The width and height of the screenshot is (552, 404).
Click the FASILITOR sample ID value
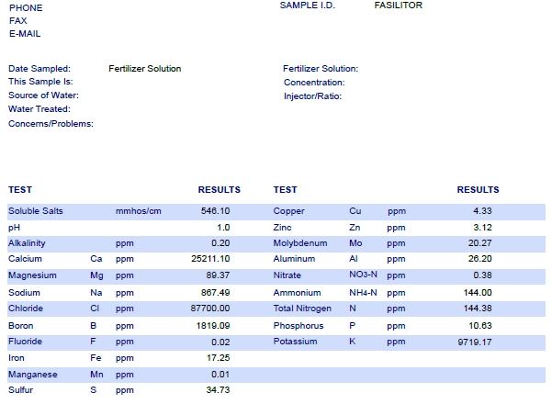[x=399, y=6]
